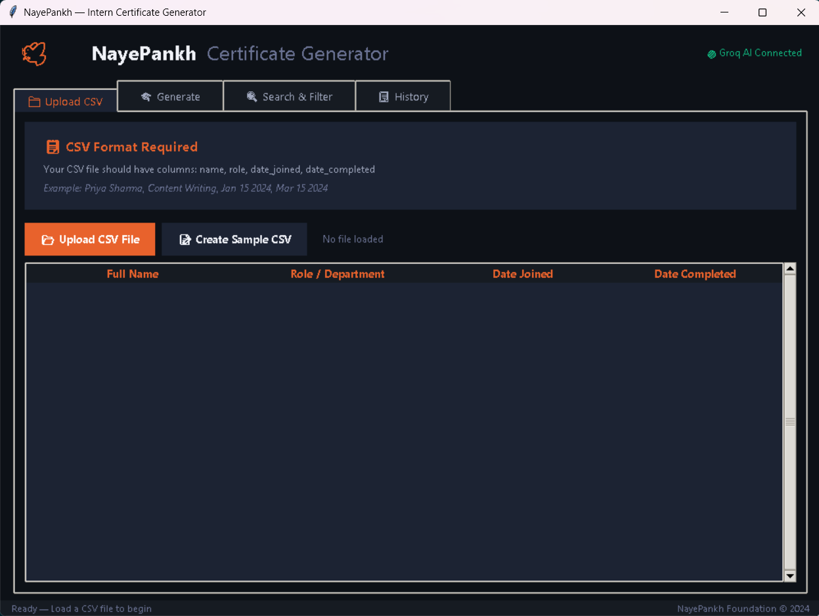Close the NayePankh window
Viewport: 819px width, 616px height.
pyautogui.click(x=801, y=12)
